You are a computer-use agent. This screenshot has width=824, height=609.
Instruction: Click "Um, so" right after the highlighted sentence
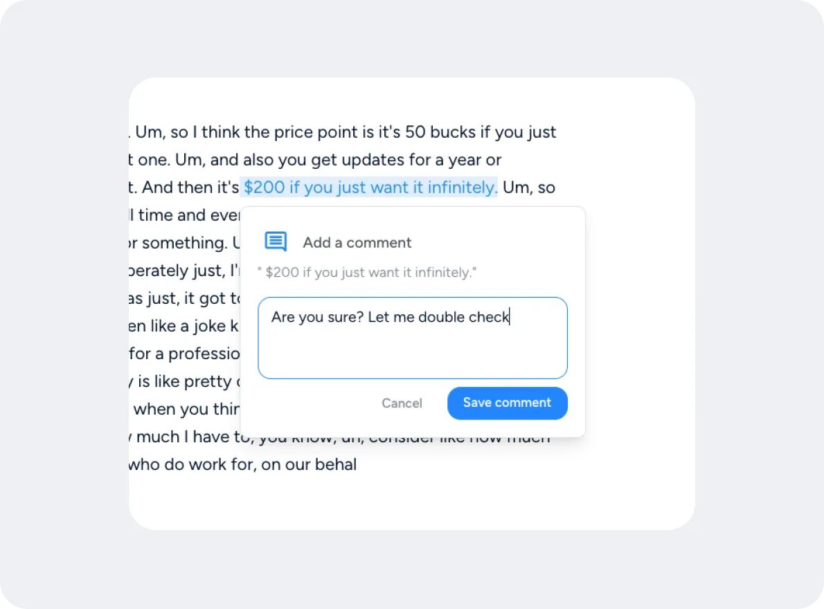click(x=528, y=188)
